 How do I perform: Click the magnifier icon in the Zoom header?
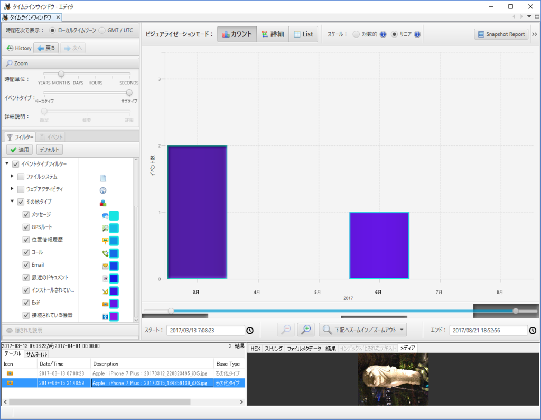10,63
